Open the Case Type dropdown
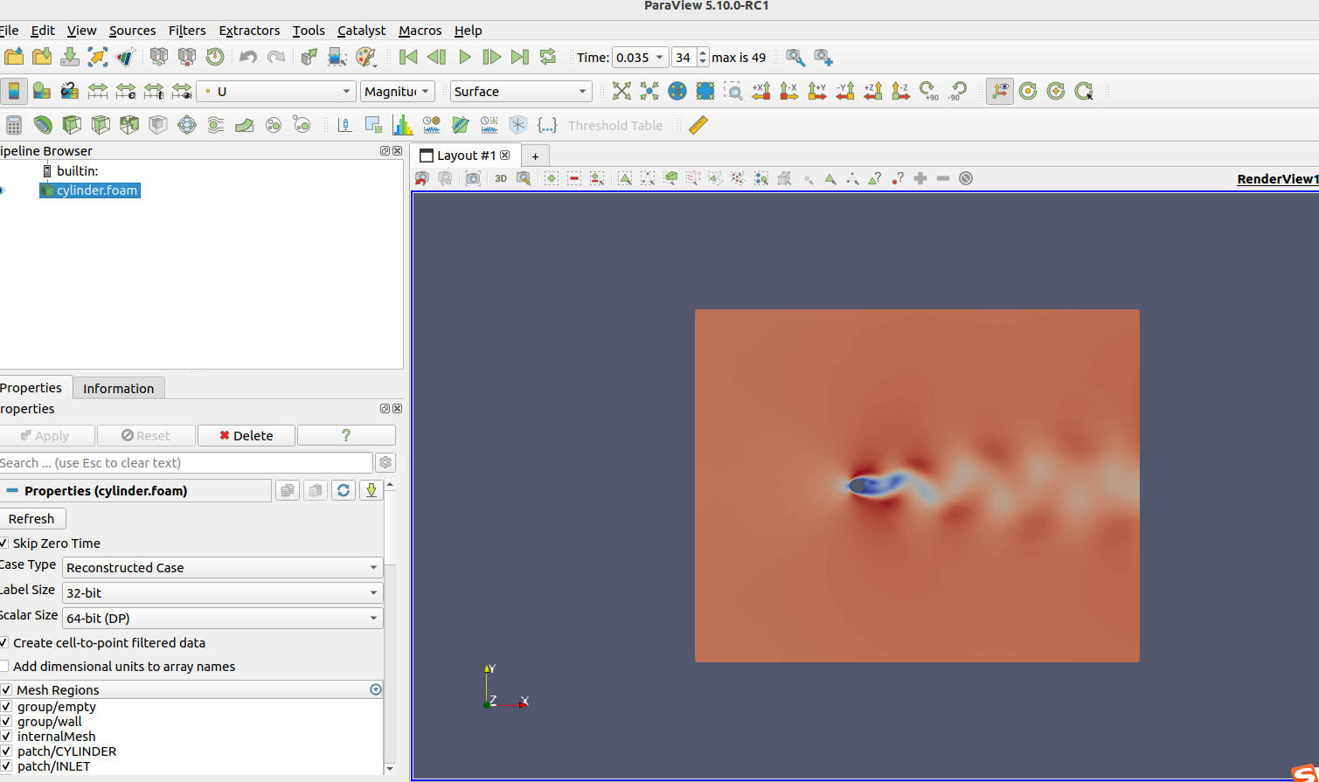Image resolution: width=1319 pixels, height=782 pixels. pos(222,568)
